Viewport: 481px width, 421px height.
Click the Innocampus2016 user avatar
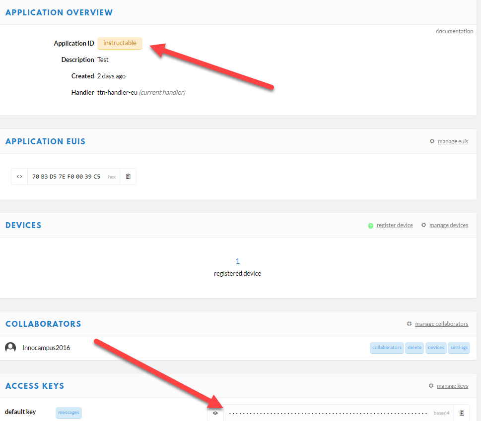point(10,348)
